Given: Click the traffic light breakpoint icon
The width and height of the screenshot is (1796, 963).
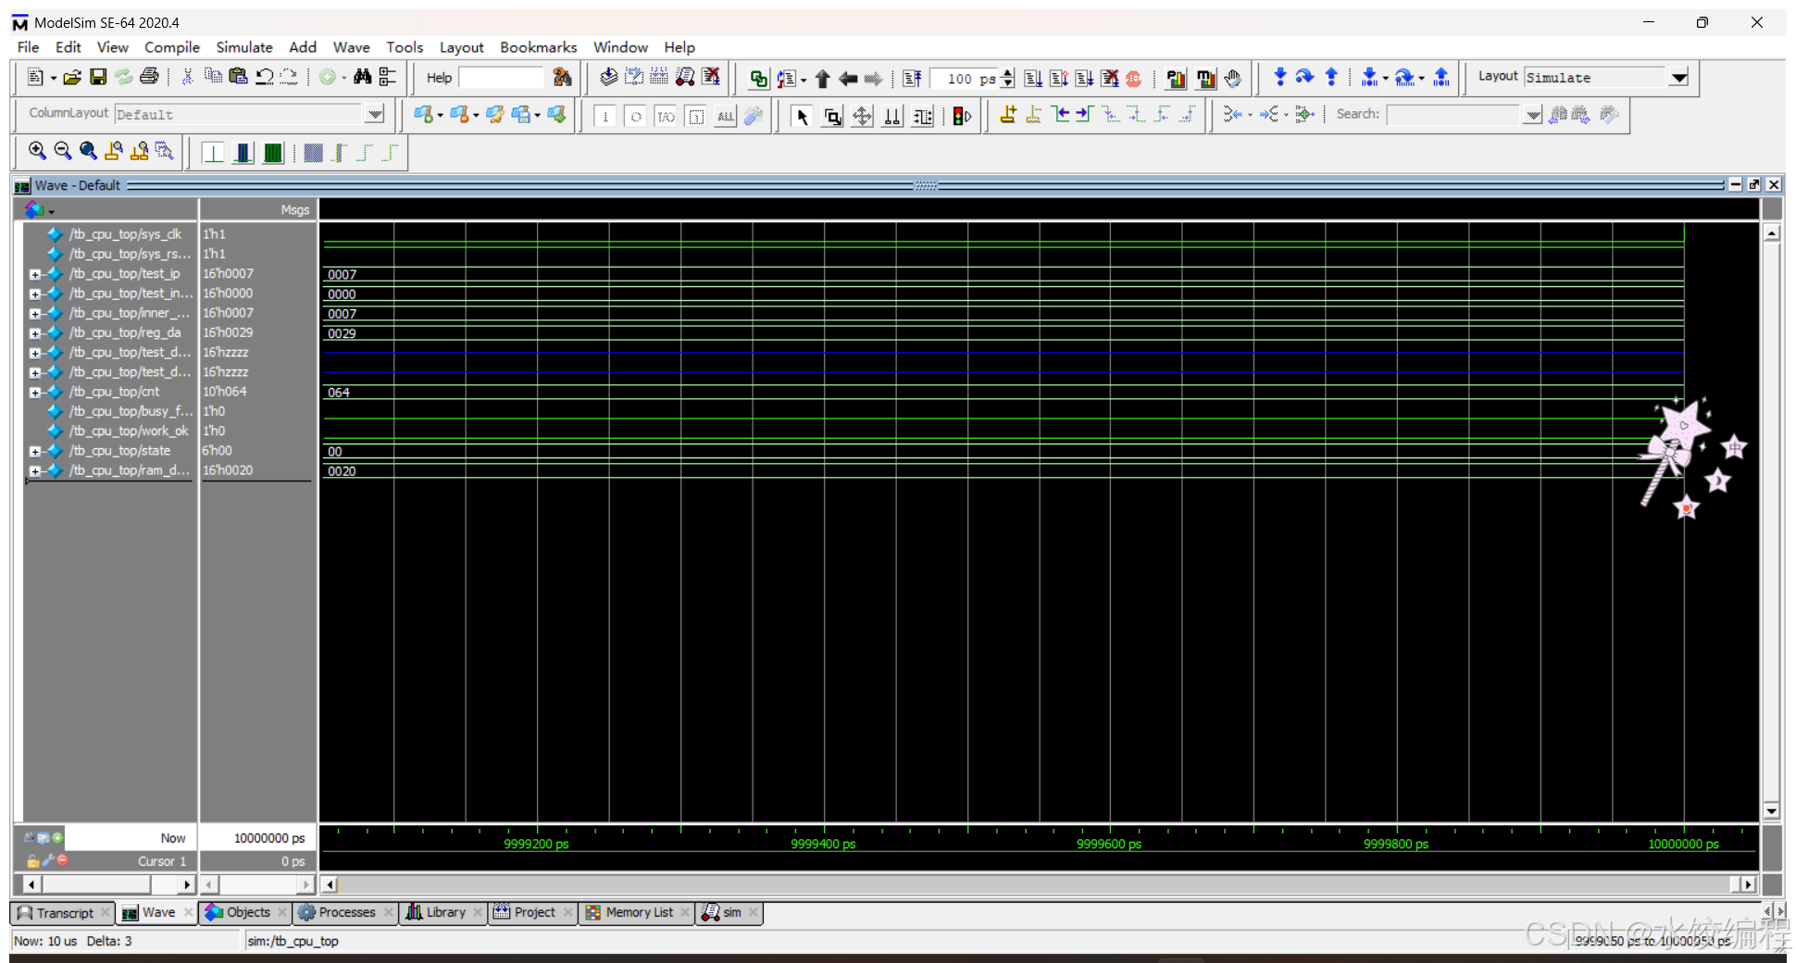Looking at the screenshot, I should click(962, 116).
